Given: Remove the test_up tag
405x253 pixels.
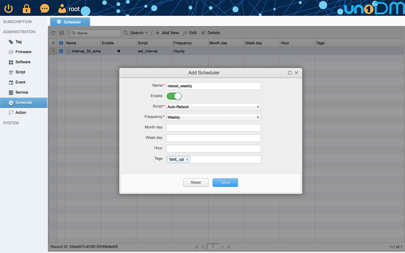Looking at the screenshot, I should [187, 159].
